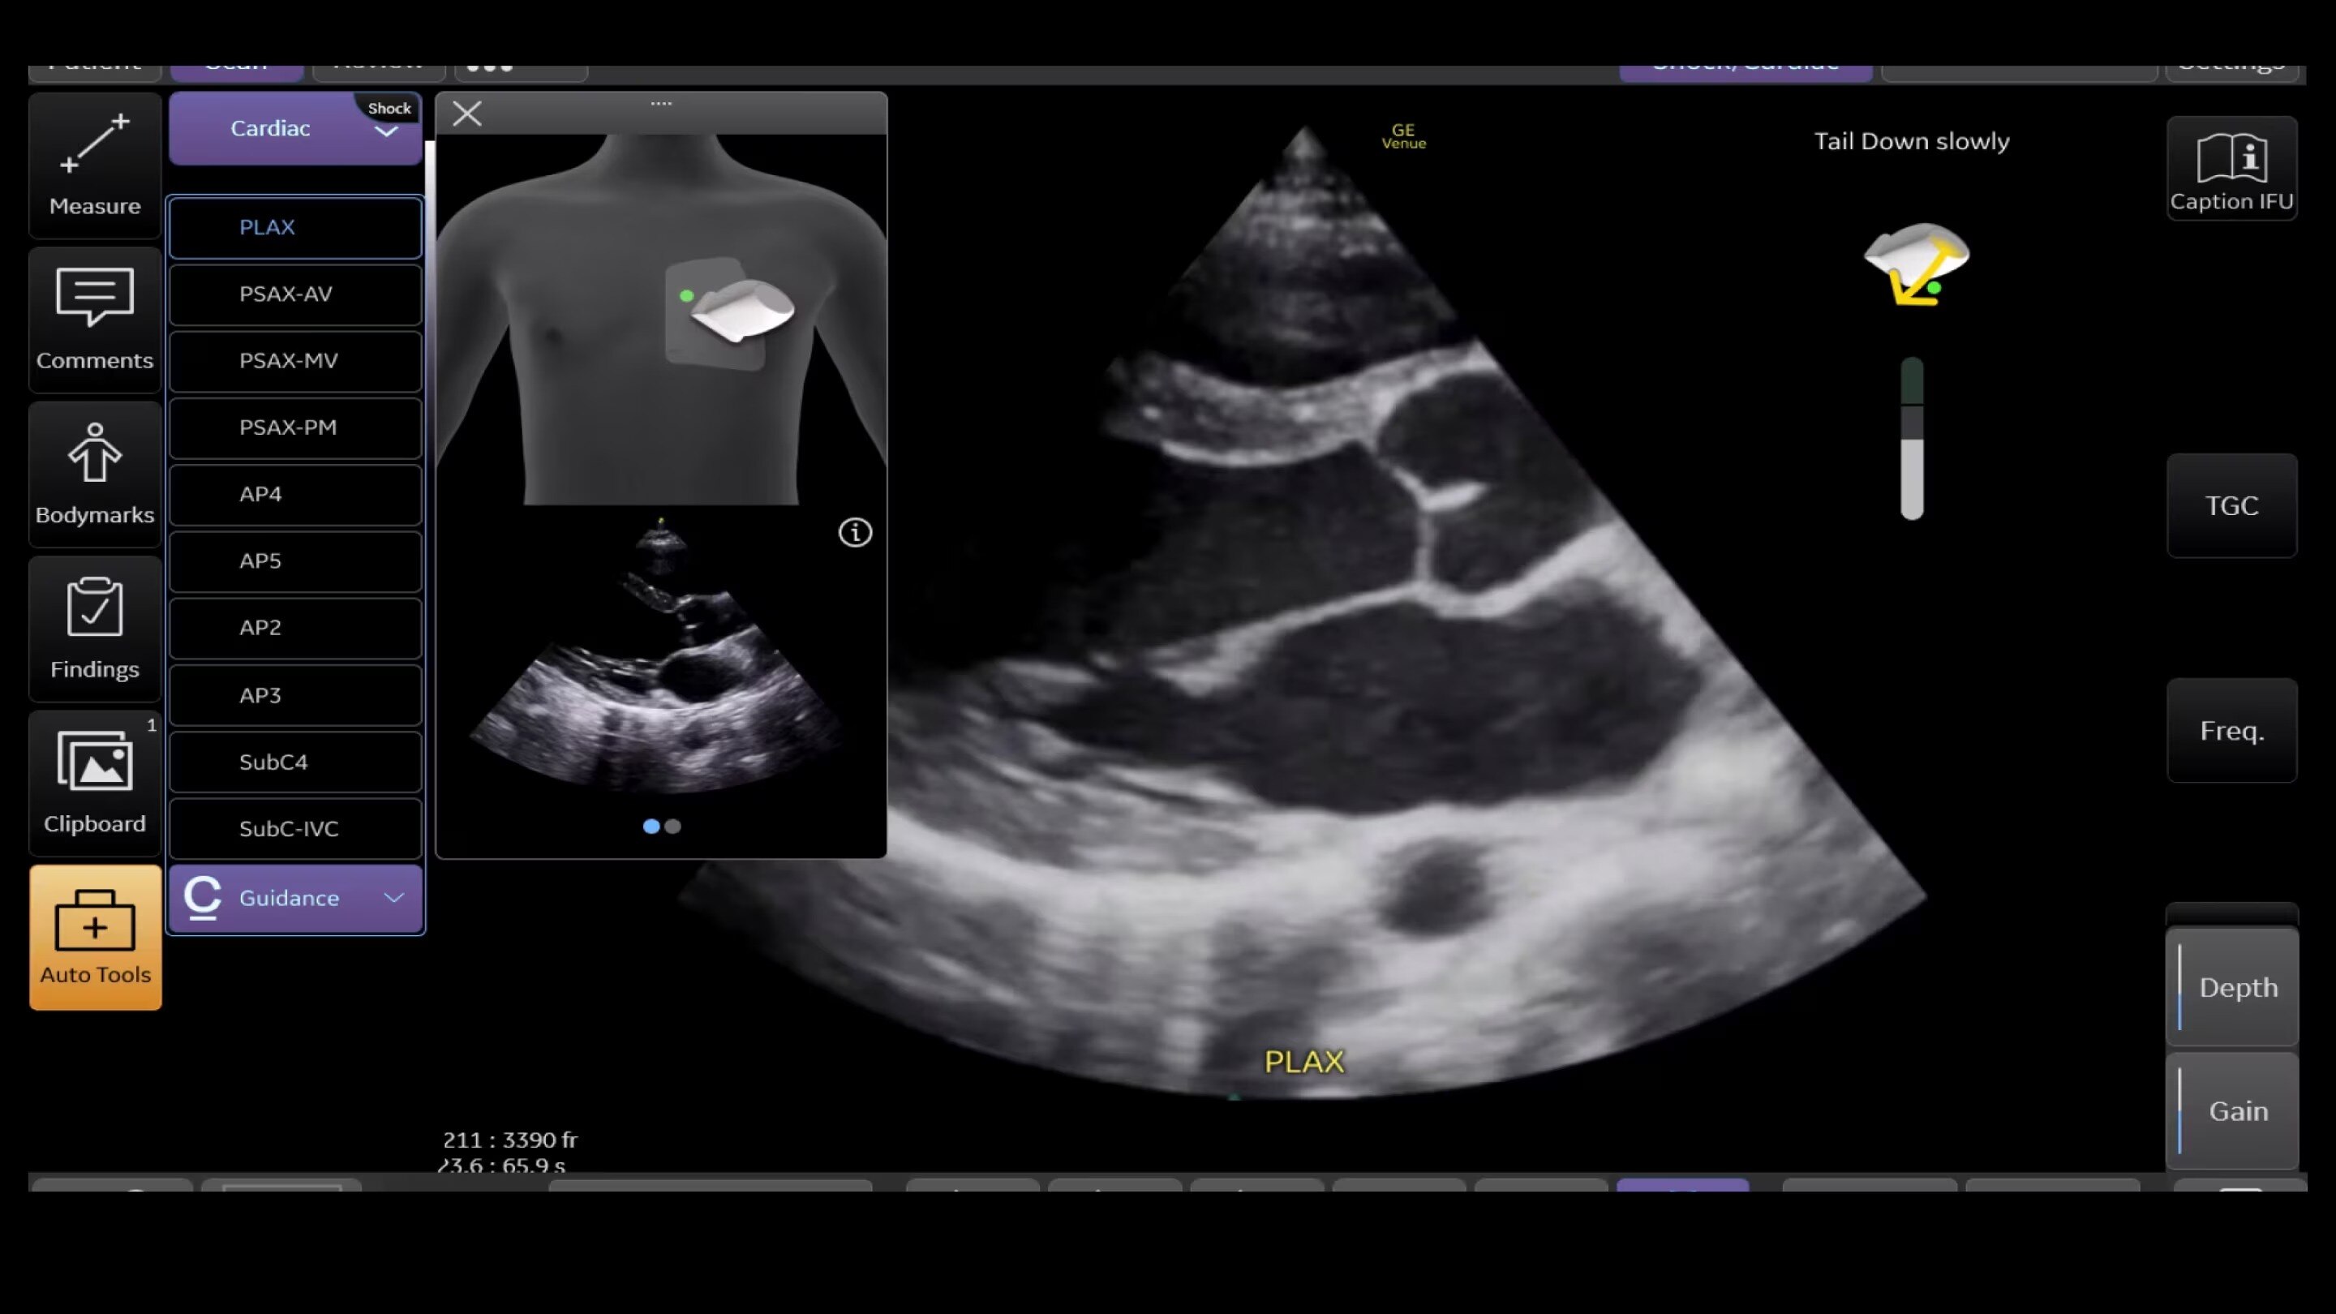Expand the Cardiac preset dropdown
The height and width of the screenshot is (1314, 2336).
click(x=386, y=132)
